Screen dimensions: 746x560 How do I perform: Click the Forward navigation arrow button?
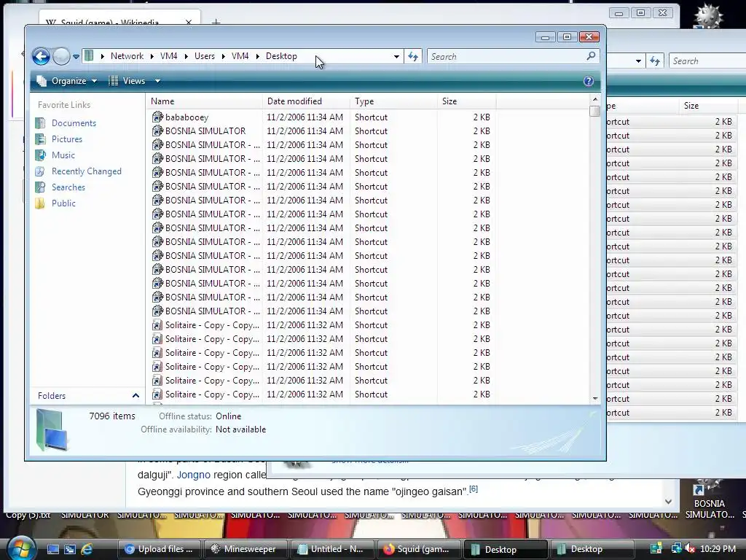point(61,57)
